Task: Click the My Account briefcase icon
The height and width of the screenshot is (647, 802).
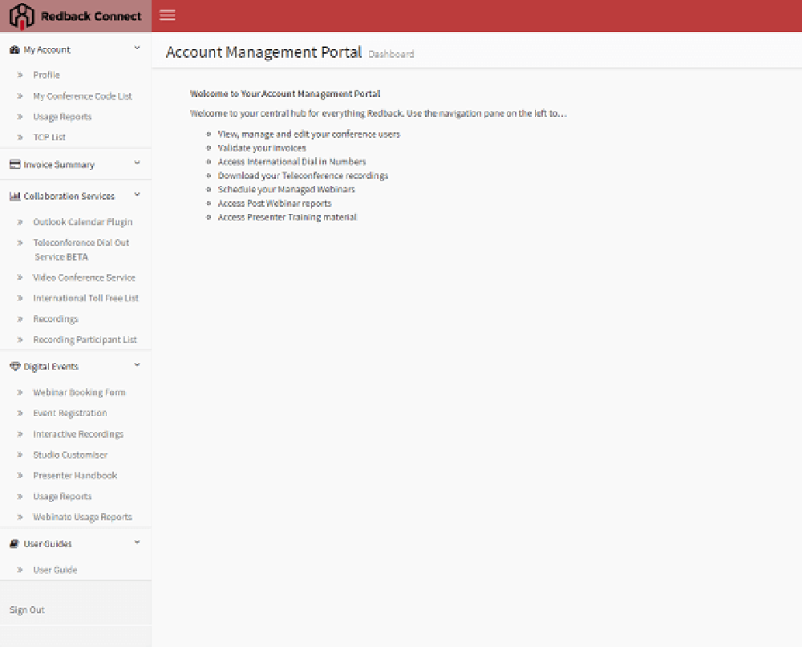Action: 14,50
